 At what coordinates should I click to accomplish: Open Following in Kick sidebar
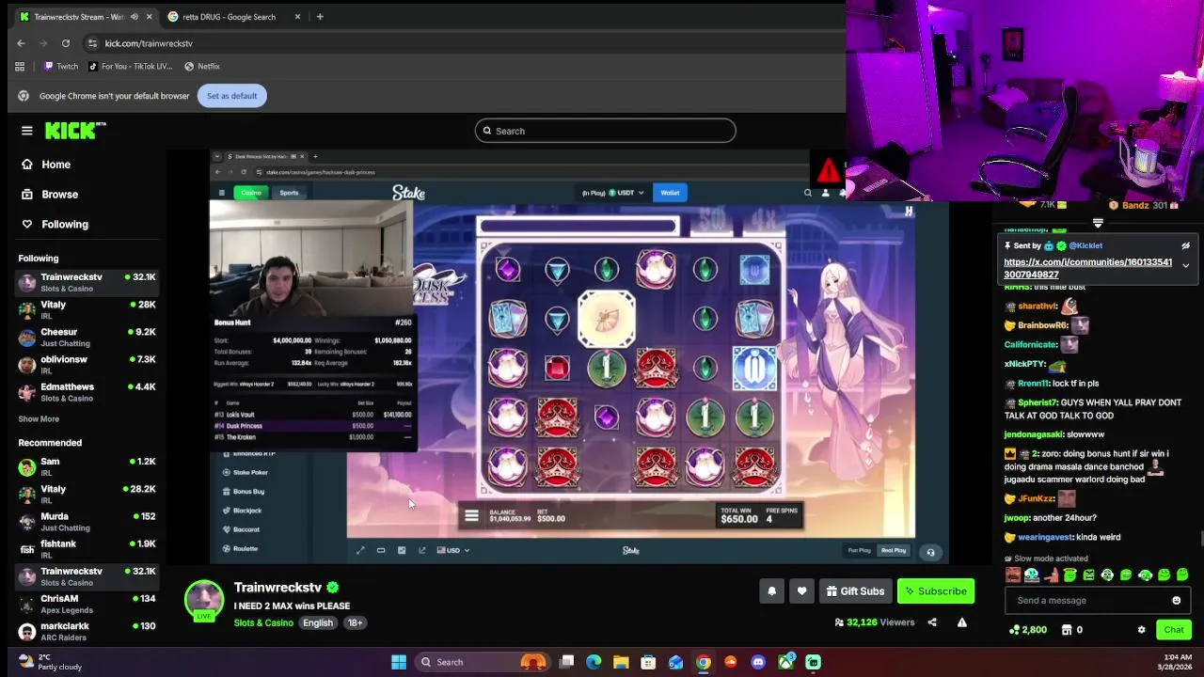(x=64, y=225)
